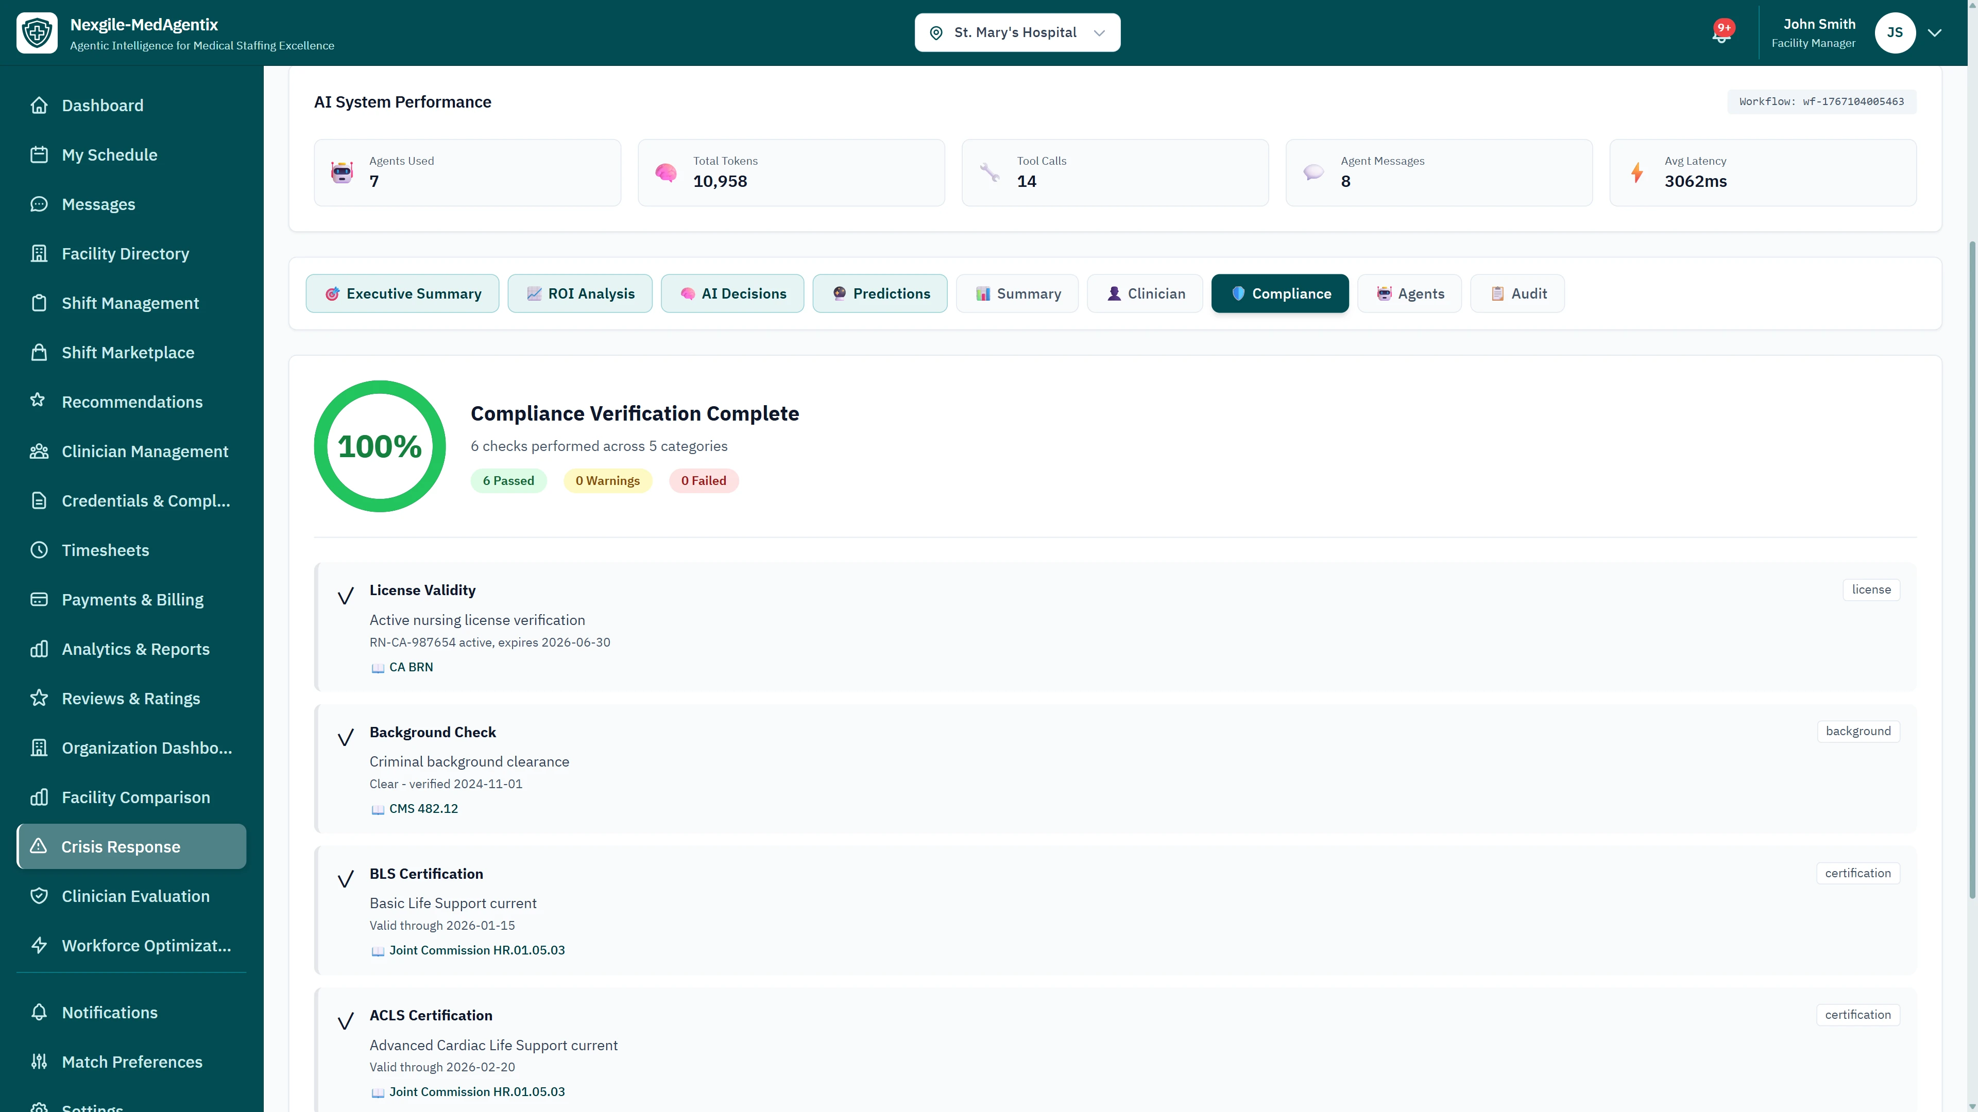The height and width of the screenshot is (1112, 1978).
Task: Toggle the 6 Passed filter badge
Action: pyautogui.click(x=508, y=480)
